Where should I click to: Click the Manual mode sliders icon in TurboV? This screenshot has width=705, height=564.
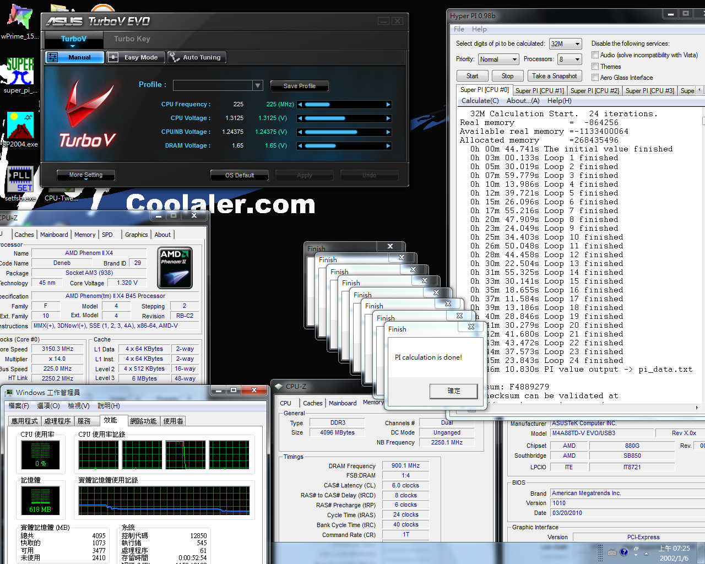click(x=53, y=57)
